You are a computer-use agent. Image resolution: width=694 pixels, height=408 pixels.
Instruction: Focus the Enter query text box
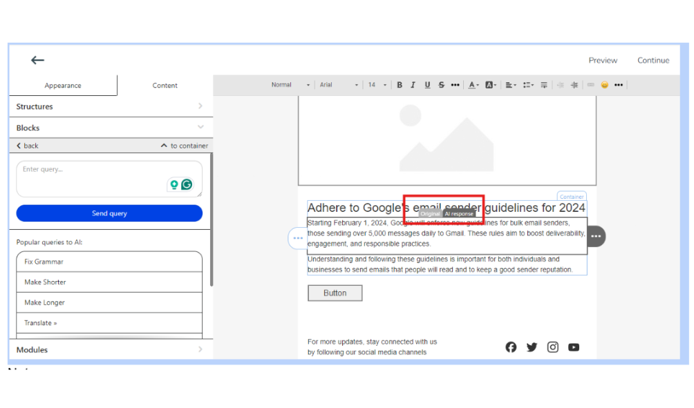[x=109, y=179]
